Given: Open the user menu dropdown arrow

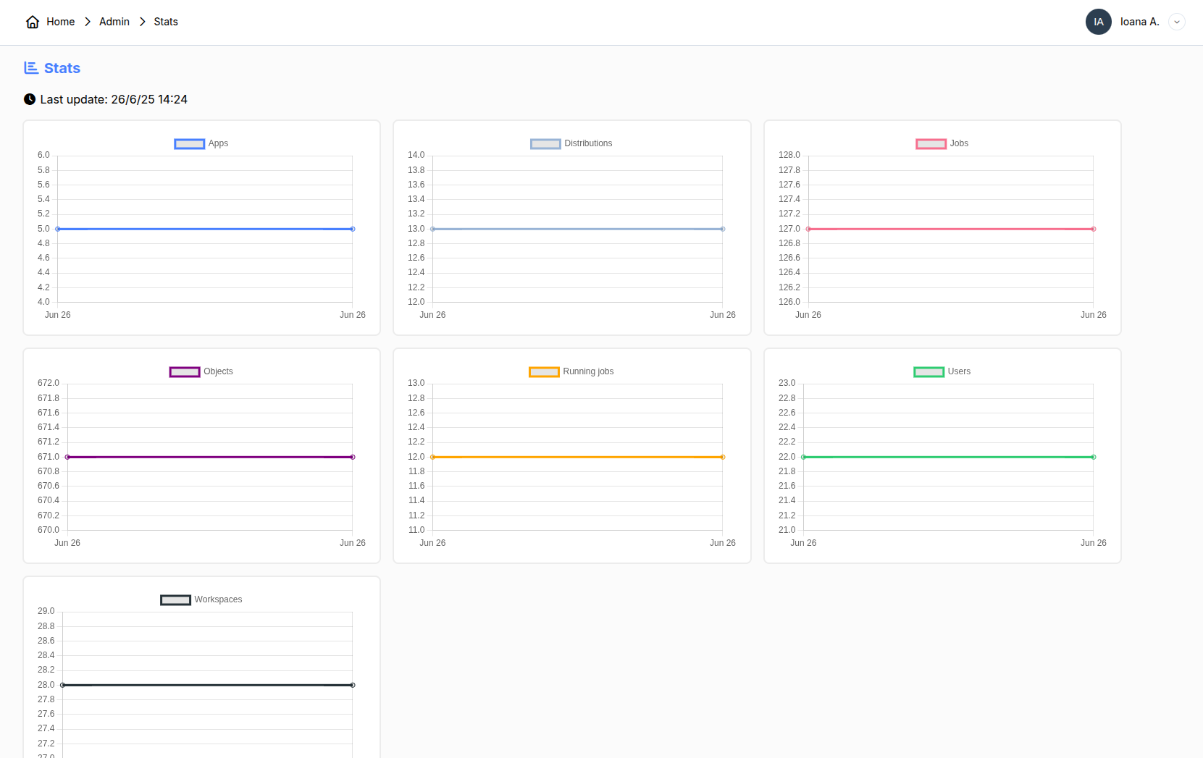Looking at the screenshot, I should (1177, 22).
